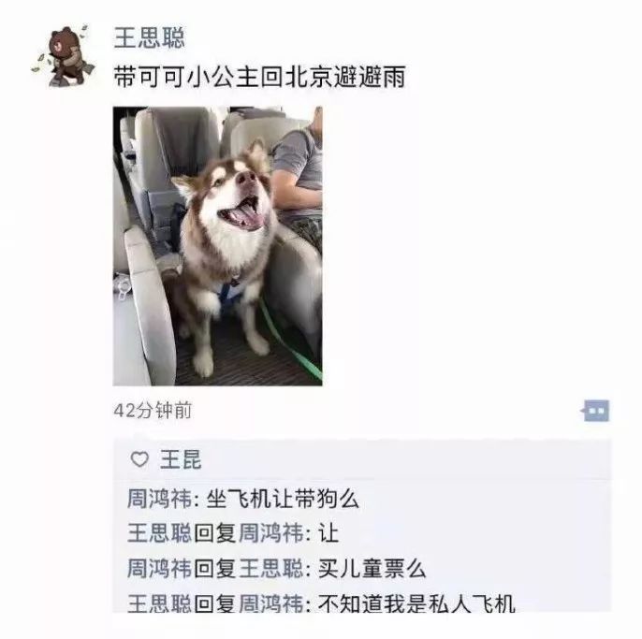
Task: Open 周鸿祎 name in 买儿童票么 comment
Action: (x=159, y=569)
